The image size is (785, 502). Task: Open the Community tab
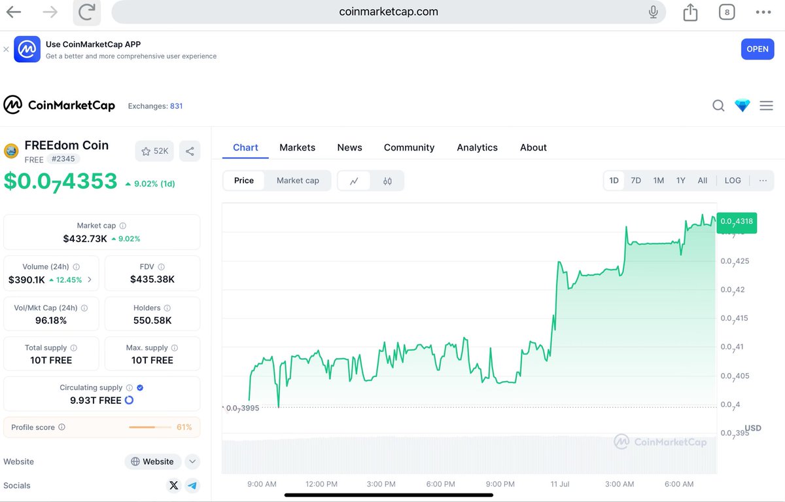tap(409, 148)
